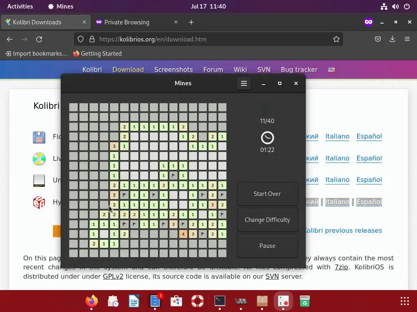The width and height of the screenshot is (417, 312).
Task: Open the Kolibri nav link
Action: pyautogui.click(x=92, y=69)
